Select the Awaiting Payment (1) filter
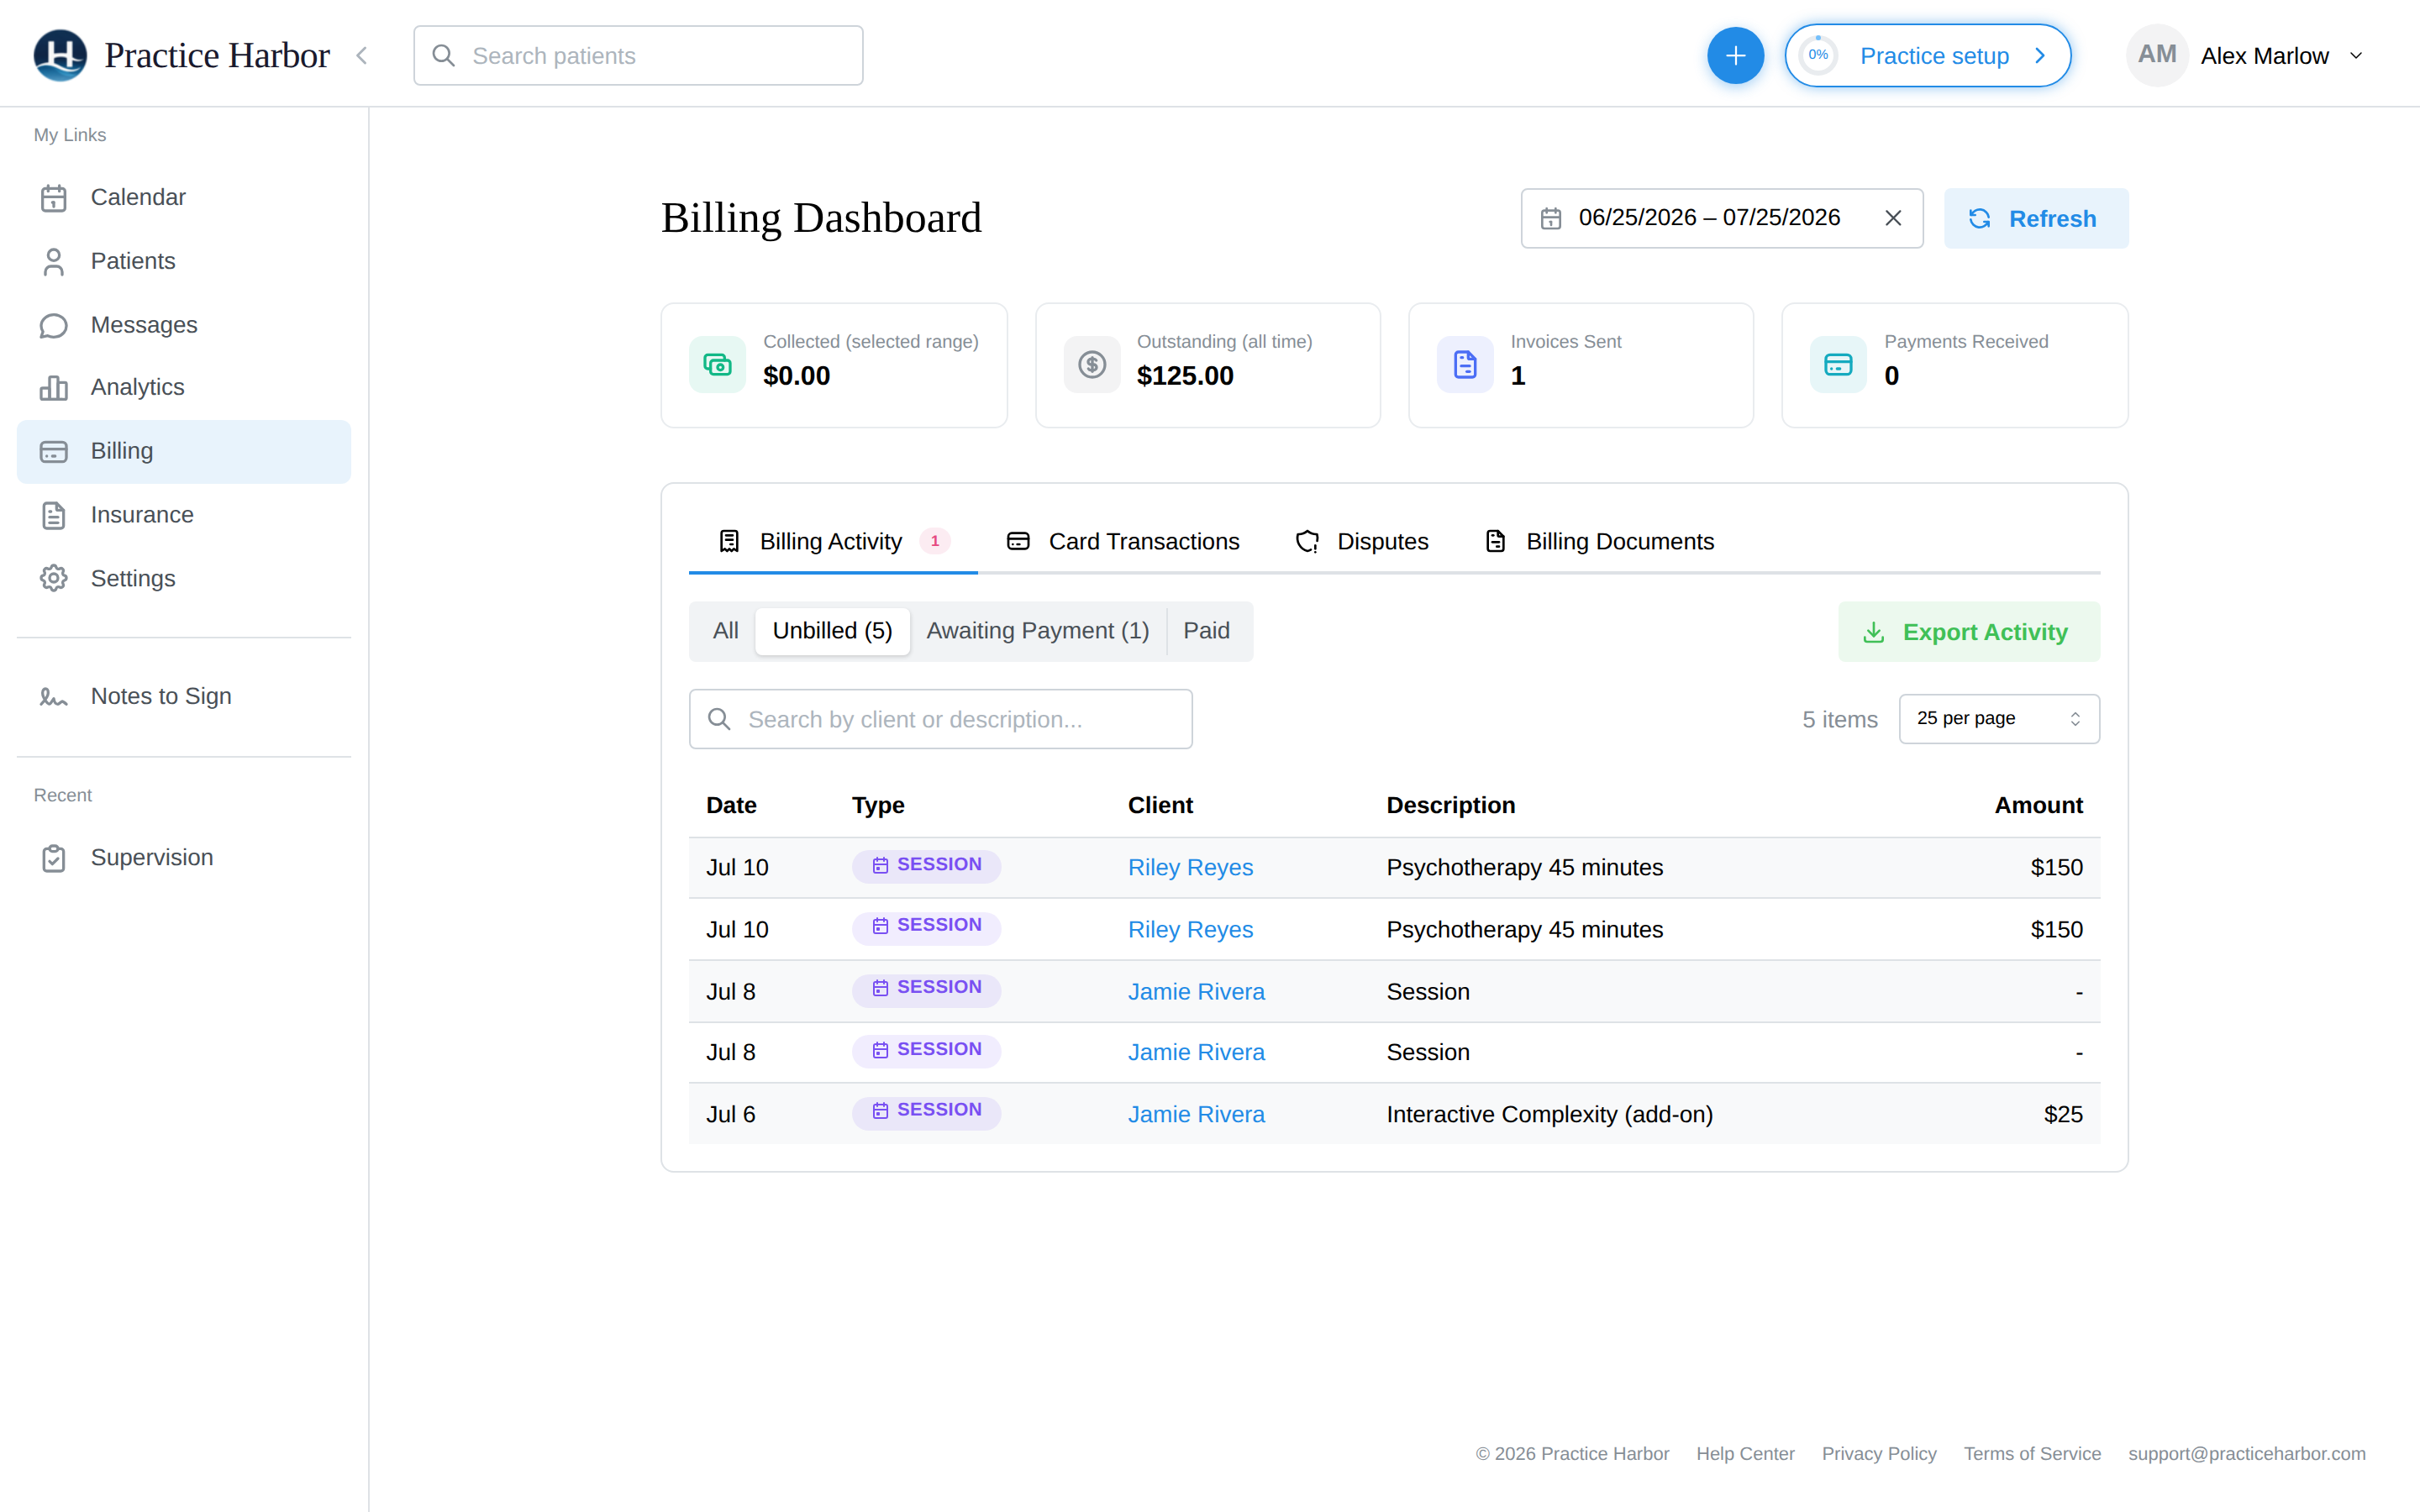 1037,631
